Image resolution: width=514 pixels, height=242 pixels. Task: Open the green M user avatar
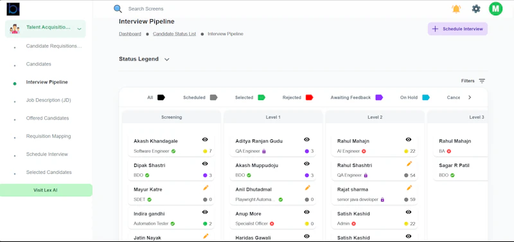coord(495,9)
